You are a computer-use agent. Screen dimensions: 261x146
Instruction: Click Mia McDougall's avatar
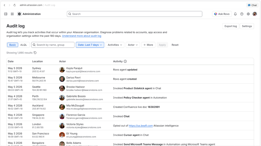tap(62, 107)
